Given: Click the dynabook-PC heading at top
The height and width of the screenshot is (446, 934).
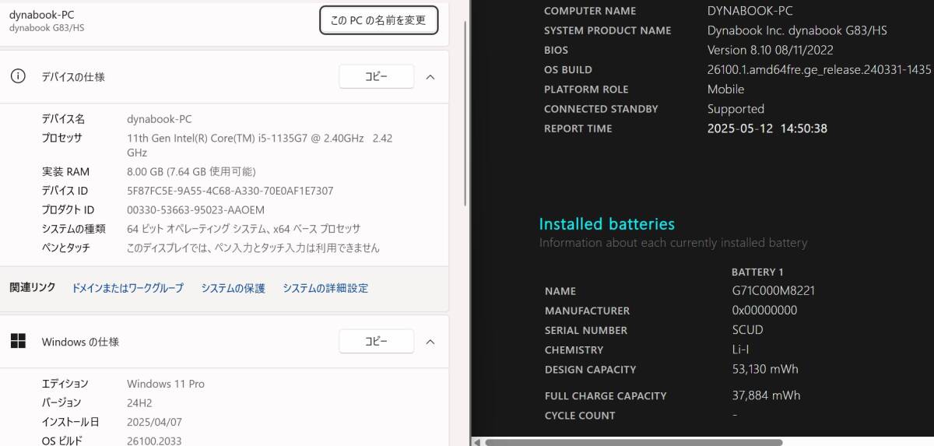Looking at the screenshot, I should point(41,14).
